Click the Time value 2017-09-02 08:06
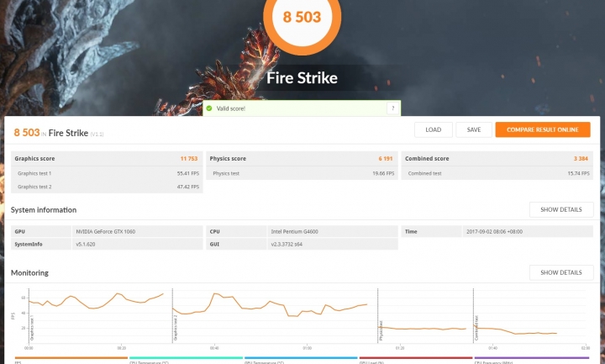 click(x=494, y=232)
